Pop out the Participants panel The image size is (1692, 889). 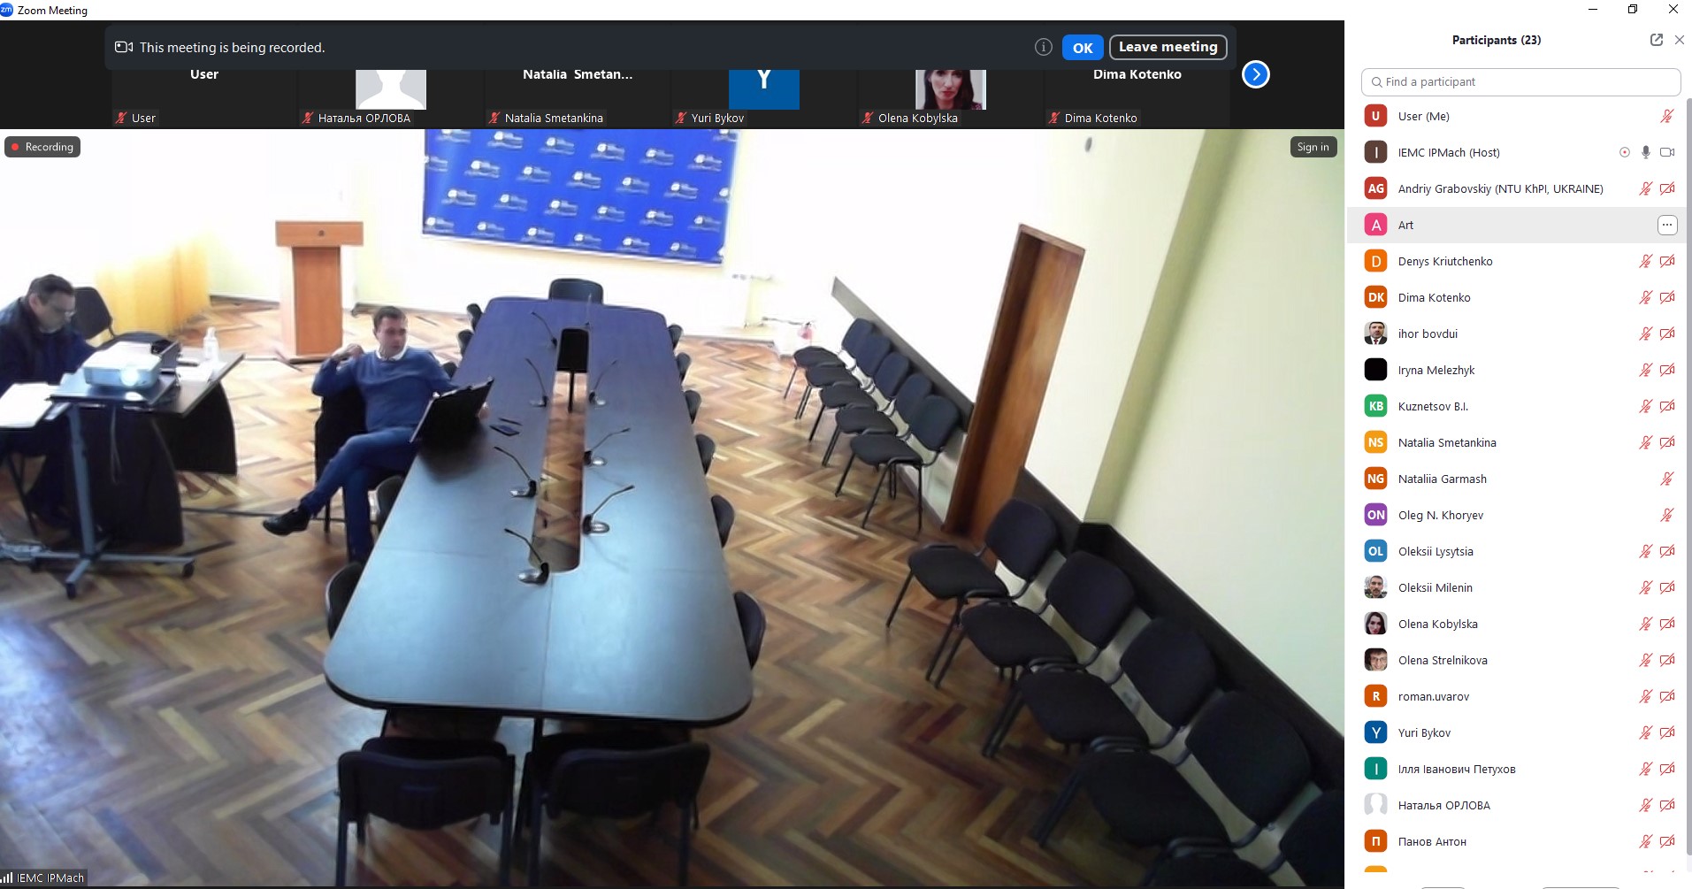1656,40
